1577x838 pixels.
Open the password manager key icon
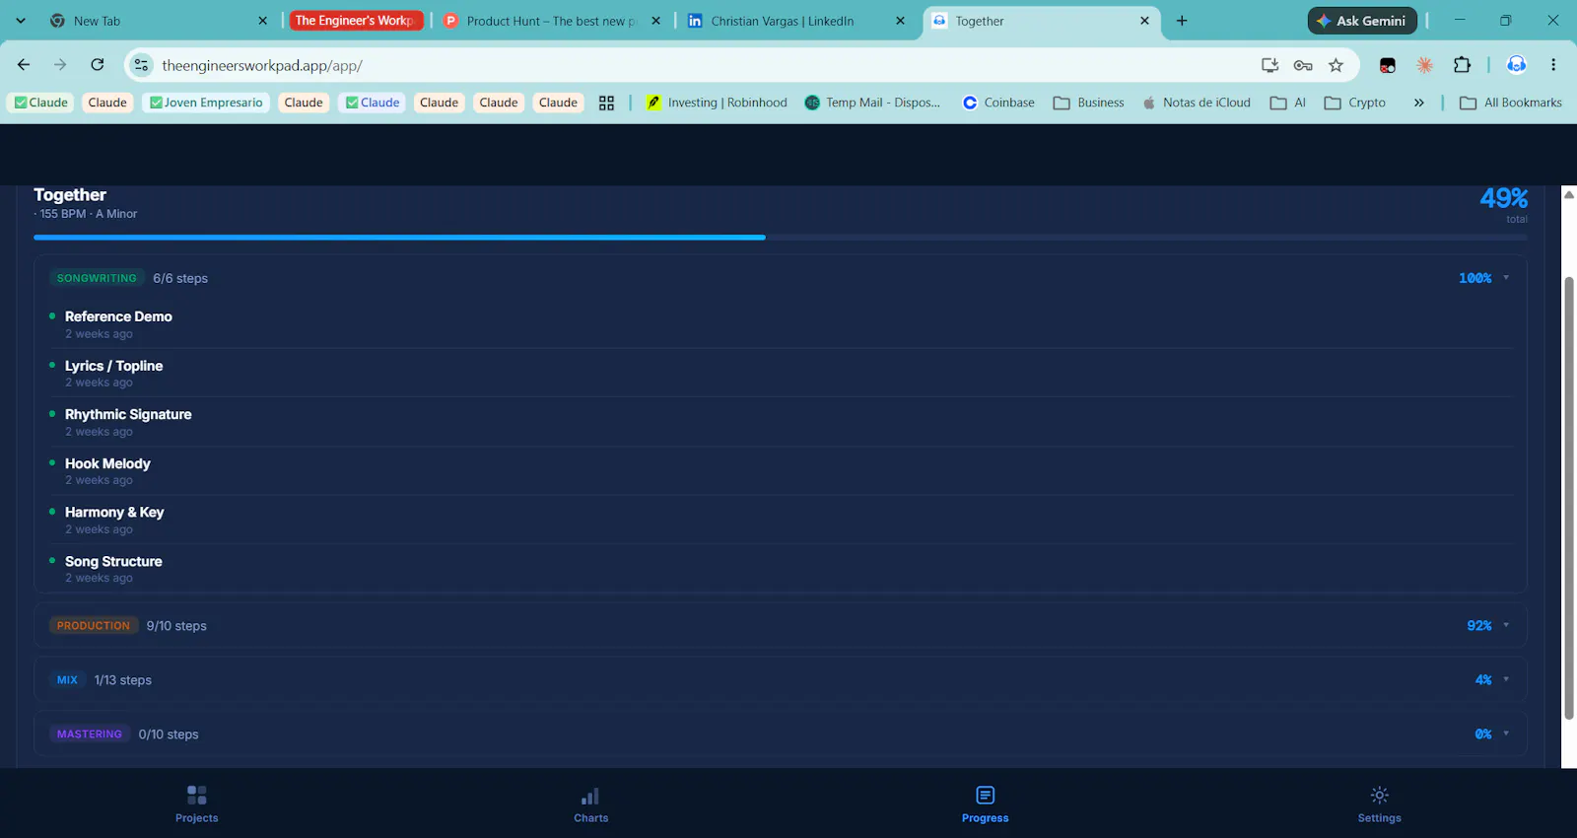point(1303,65)
